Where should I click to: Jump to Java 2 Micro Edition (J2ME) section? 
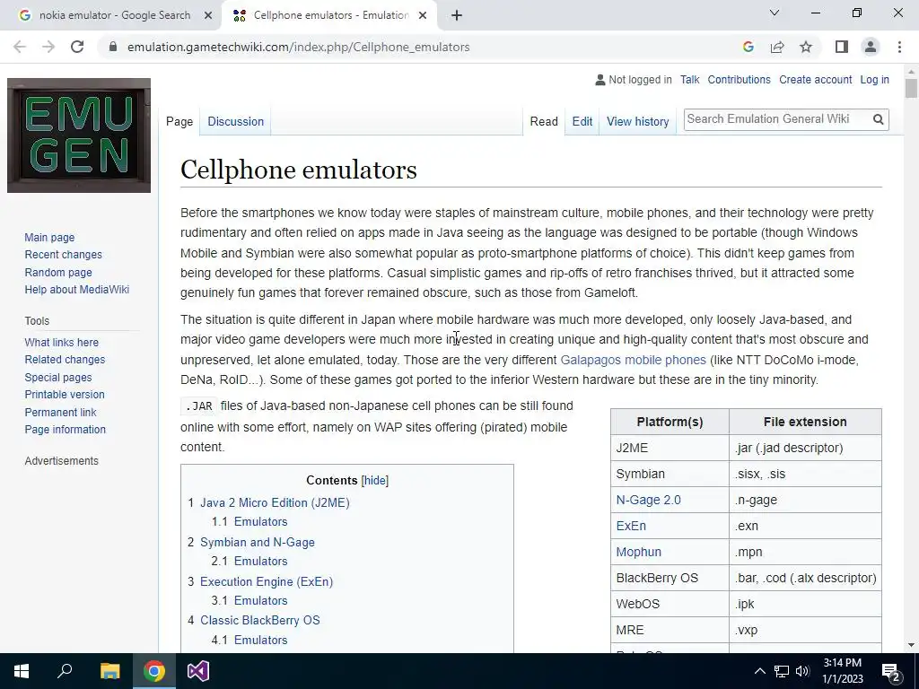pyautogui.click(x=275, y=502)
